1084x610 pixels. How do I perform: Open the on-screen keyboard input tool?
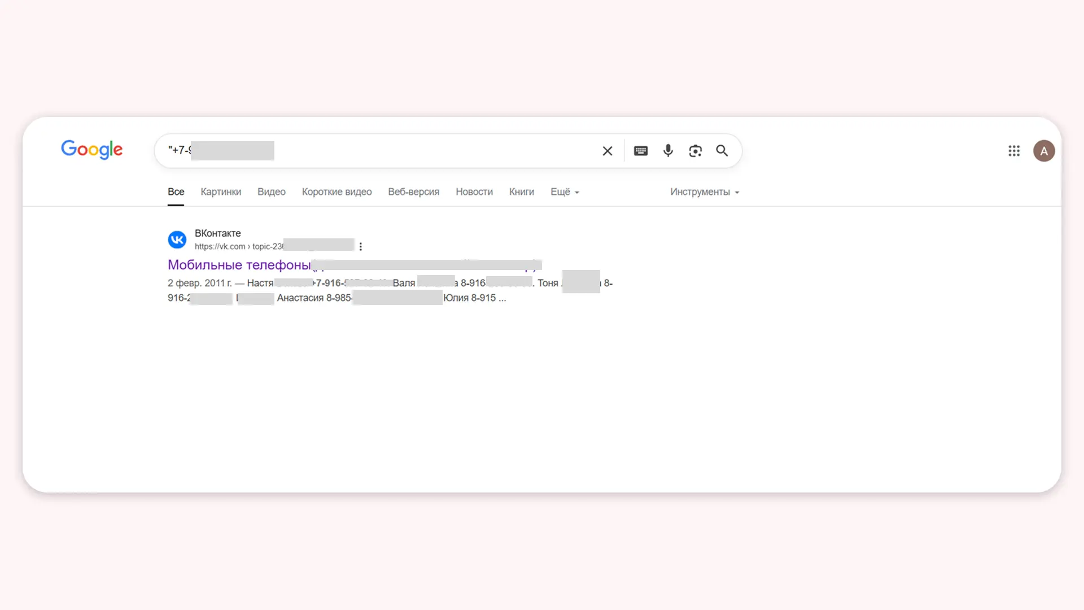641,151
